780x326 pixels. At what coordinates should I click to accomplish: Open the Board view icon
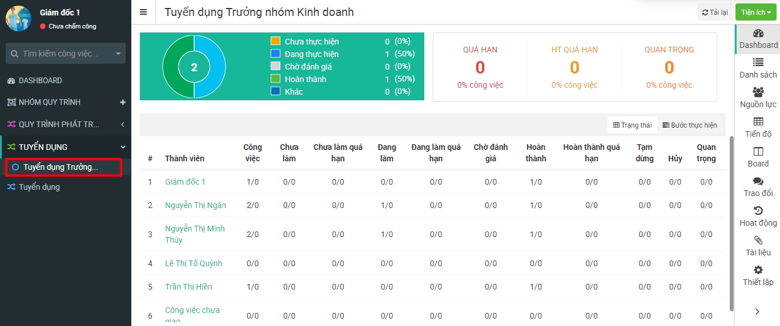pos(758,152)
